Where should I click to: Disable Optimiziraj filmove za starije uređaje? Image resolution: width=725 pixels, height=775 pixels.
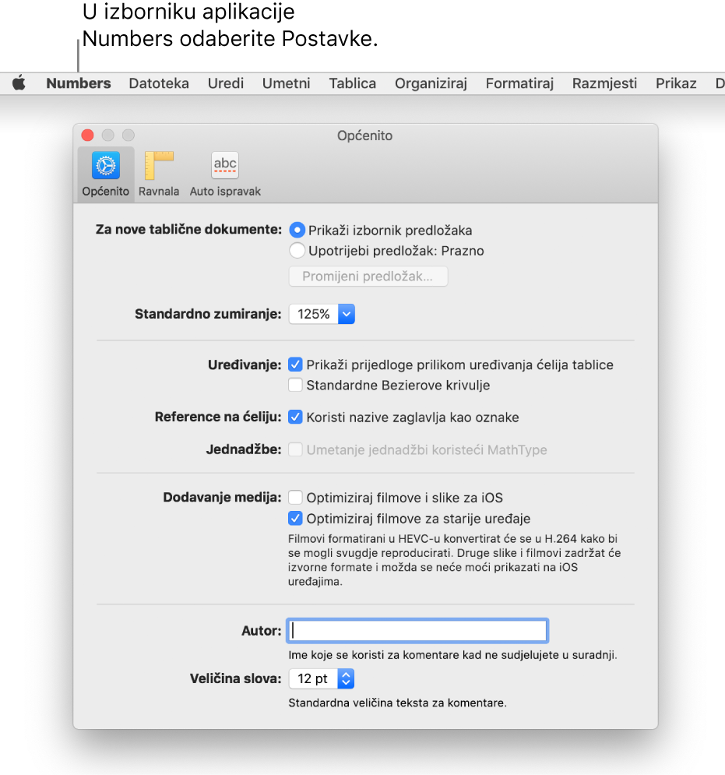click(295, 518)
